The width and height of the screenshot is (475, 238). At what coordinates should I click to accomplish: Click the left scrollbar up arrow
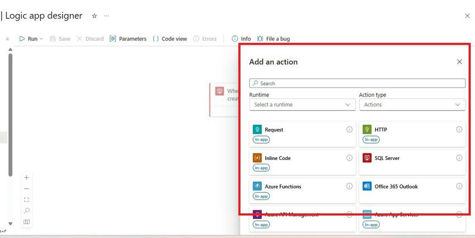click(10, 49)
